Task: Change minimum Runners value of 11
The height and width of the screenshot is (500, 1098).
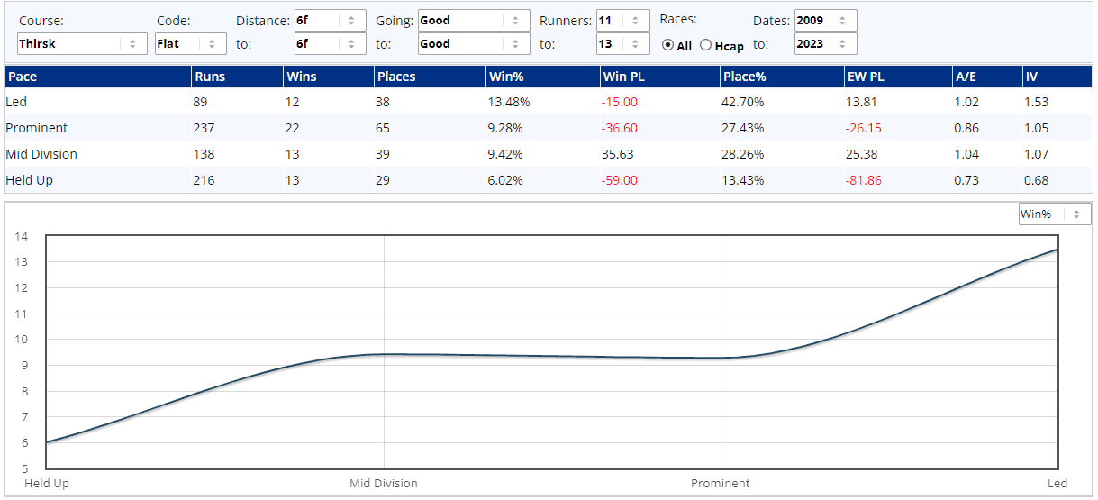Action: 622,20
